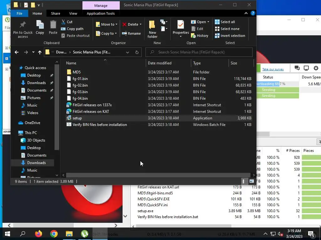Image resolution: width=321 pixels, height=240 pixels.
Task: Refresh the current folder view
Action: [x=137, y=52]
